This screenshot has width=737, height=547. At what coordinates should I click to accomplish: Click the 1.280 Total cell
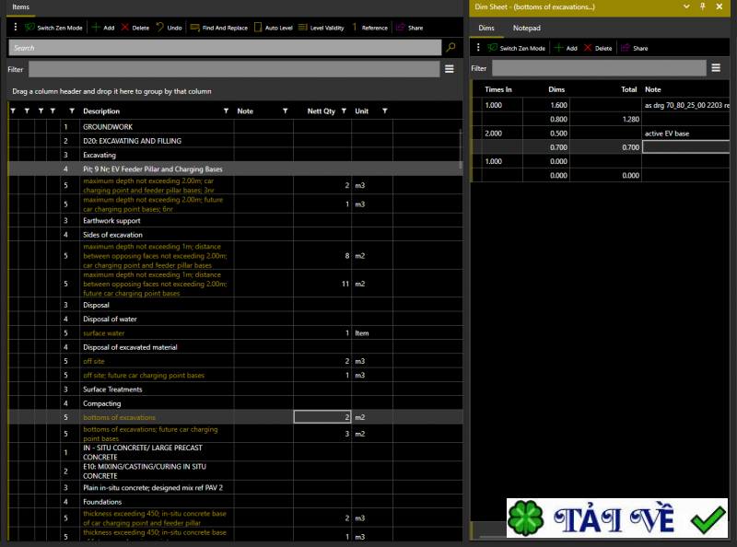tap(605, 120)
